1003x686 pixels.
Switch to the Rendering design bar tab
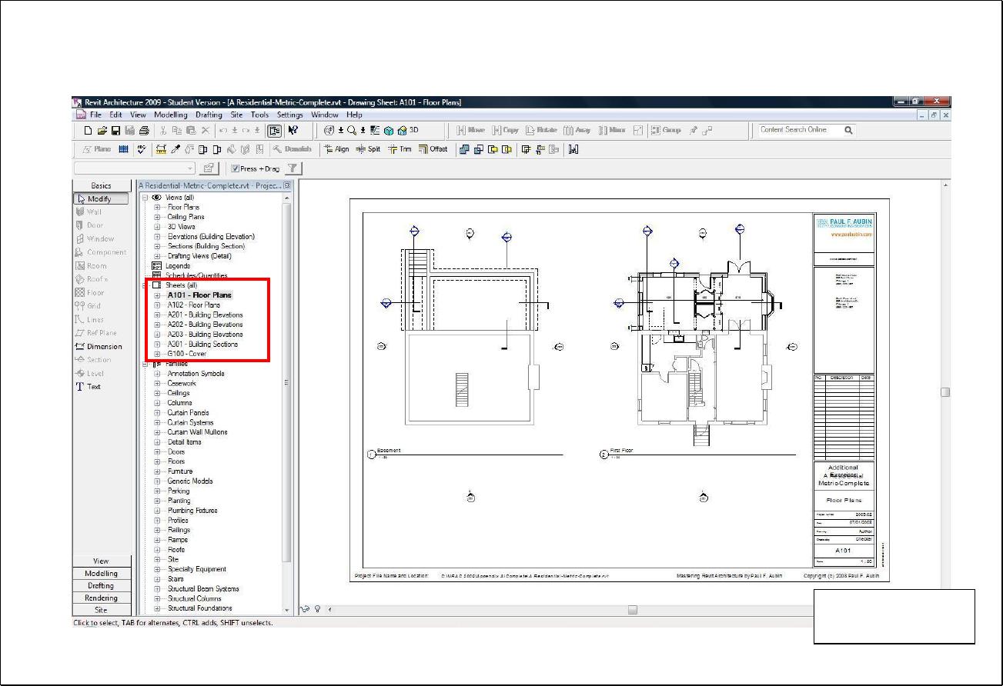(x=101, y=598)
